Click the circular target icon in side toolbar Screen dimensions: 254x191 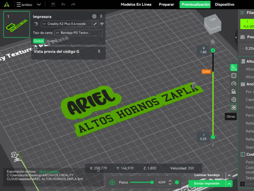click(x=234, y=99)
